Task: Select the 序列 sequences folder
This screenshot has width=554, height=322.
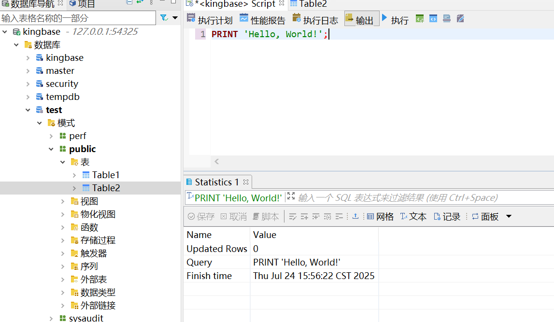Action: pyautogui.click(x=89, y=266)
